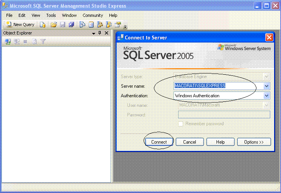
Task: Click the Database Engine server type box
Action: [221, 77]
